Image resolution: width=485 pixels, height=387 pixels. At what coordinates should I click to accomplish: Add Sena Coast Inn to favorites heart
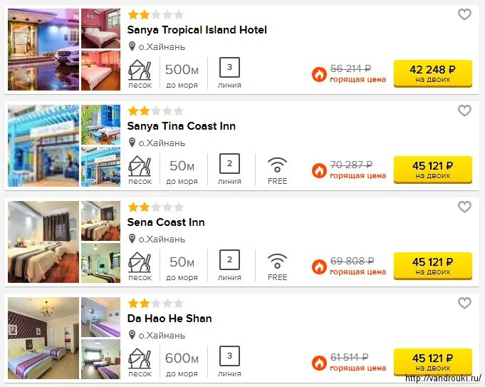click(x=464, y=207)
